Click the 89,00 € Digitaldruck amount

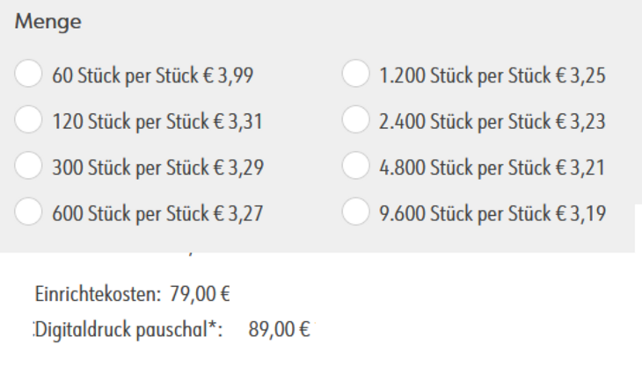point(280,329)
